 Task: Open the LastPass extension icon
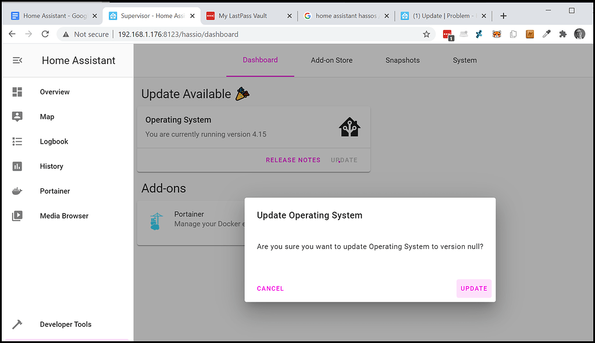tap(447, 34)
